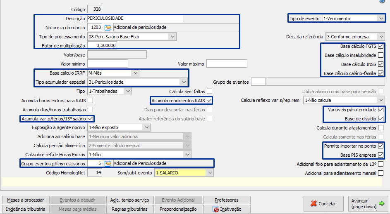390x214 pixels.
Task: Toggle Permite importar no ponto checkbox
Action: (380, 146)
